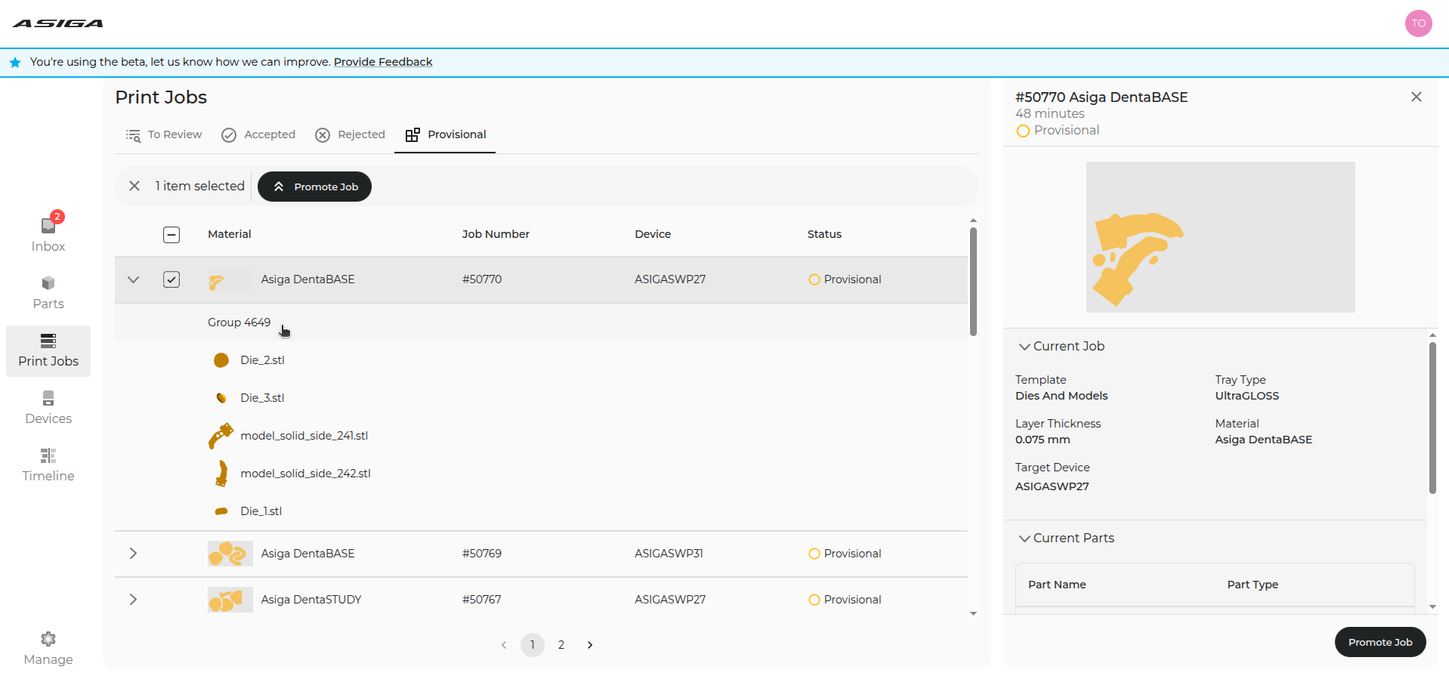Go to the Parts section
The image size is (1449, 679).
[x=48, y=292]
